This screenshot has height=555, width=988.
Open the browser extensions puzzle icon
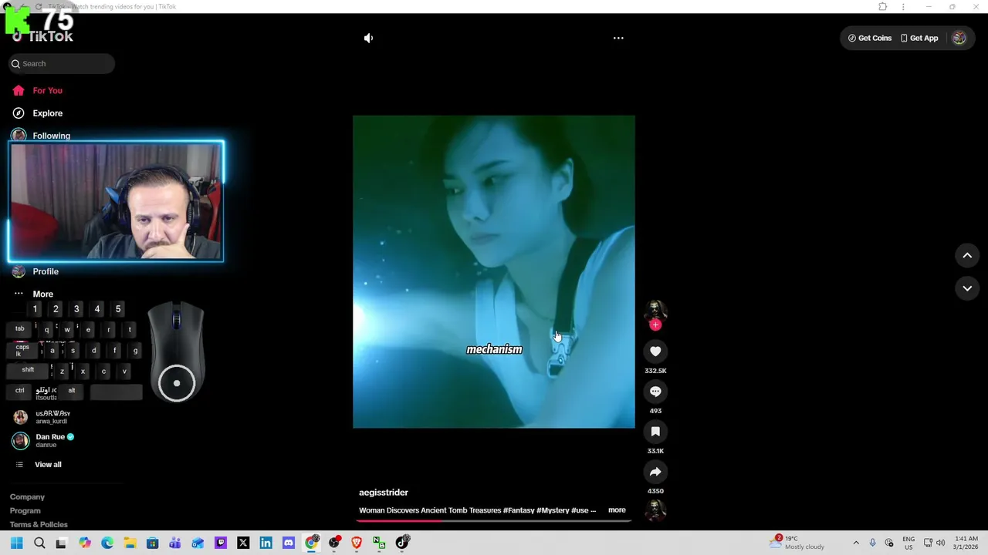[883, 7]
